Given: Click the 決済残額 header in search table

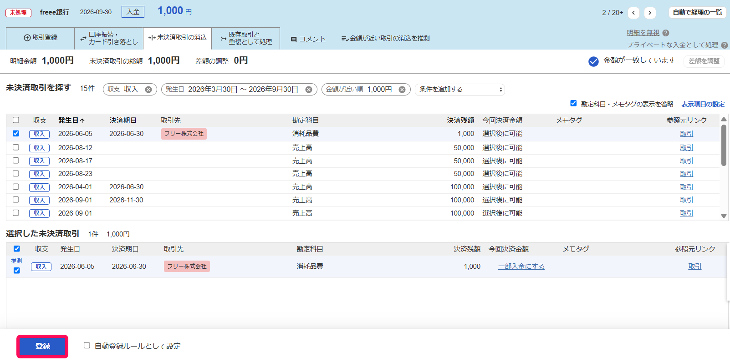Looking at the screenshot, I should (x=460, y=121).
